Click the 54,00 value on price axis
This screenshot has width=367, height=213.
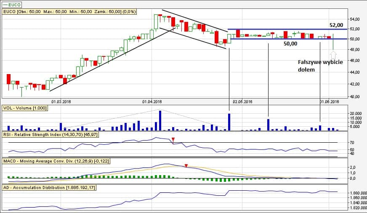[356, 19]
